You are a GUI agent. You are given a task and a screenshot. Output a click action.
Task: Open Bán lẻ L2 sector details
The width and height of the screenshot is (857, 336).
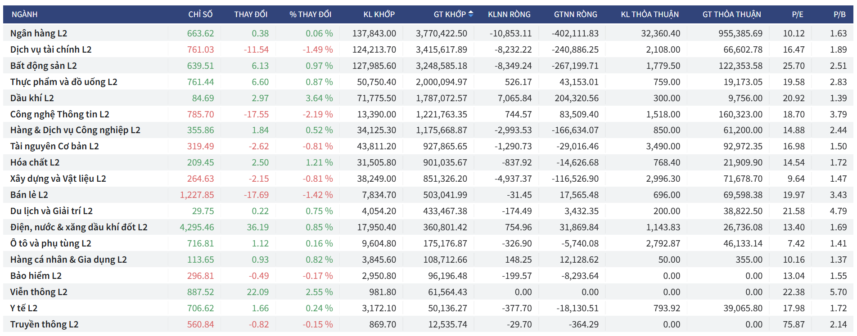coord(29,195)
